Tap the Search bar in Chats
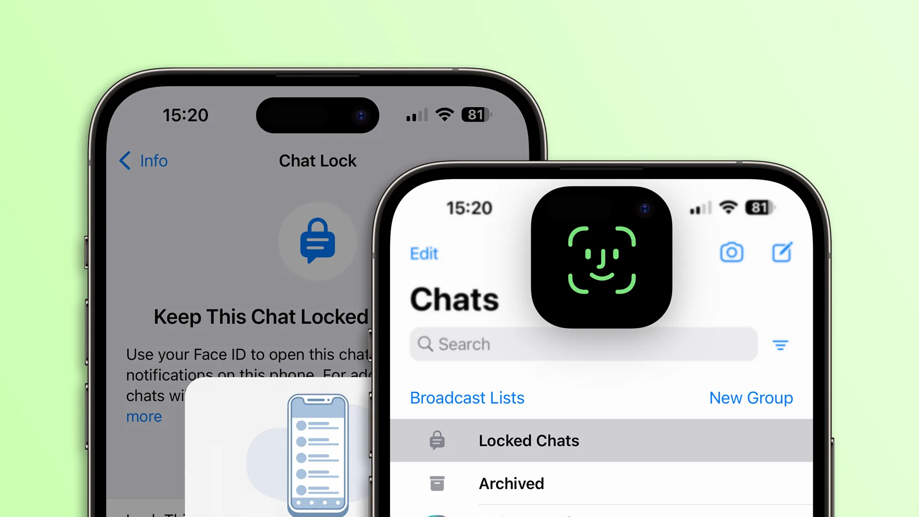Viewport: 919px width, 517px height. [x=583, y=343]
